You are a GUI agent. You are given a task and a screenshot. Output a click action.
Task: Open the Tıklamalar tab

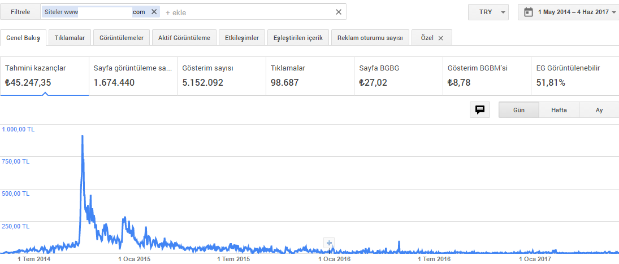70,38
